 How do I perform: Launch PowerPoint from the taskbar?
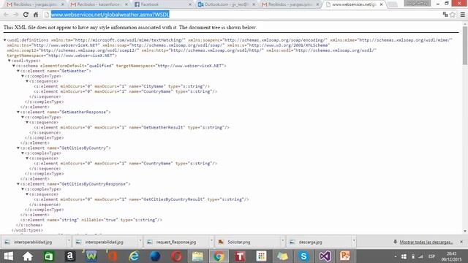pos(345,256)
